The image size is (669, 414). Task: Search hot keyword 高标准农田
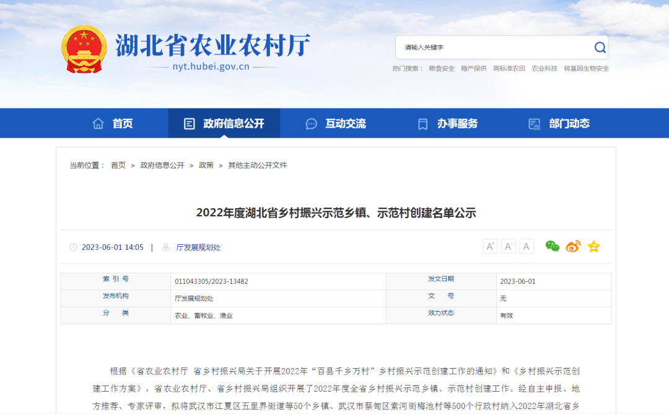(x=509, y=68)
